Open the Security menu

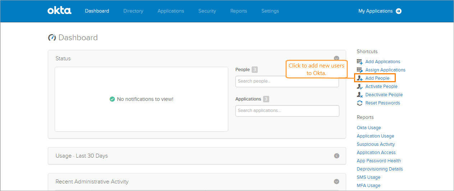point(207,11)
